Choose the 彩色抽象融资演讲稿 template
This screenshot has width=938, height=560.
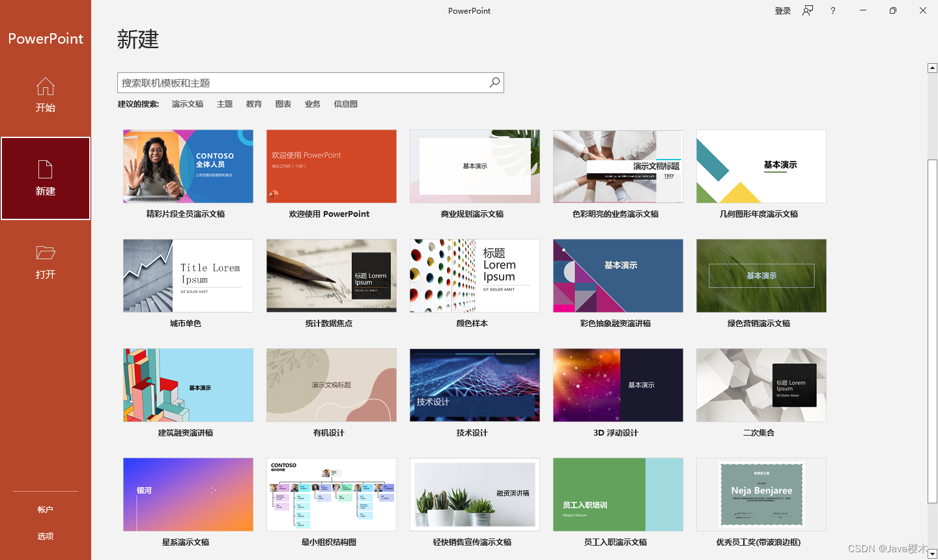618,275
